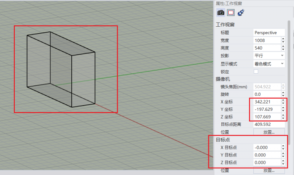Increase X 目标点 with up arrow
Image resolution: width=294 pixels, height=175 pixels.
click(x=283, y=146)
